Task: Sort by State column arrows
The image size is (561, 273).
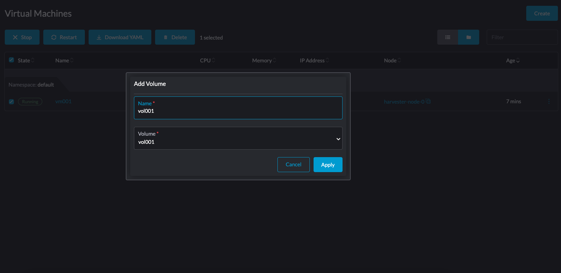Action: point(33,60)
